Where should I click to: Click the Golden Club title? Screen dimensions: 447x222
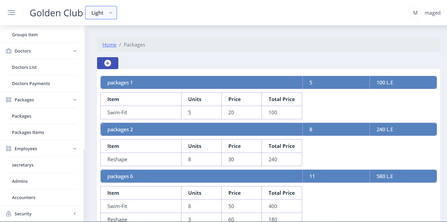(x=56, y=13)
